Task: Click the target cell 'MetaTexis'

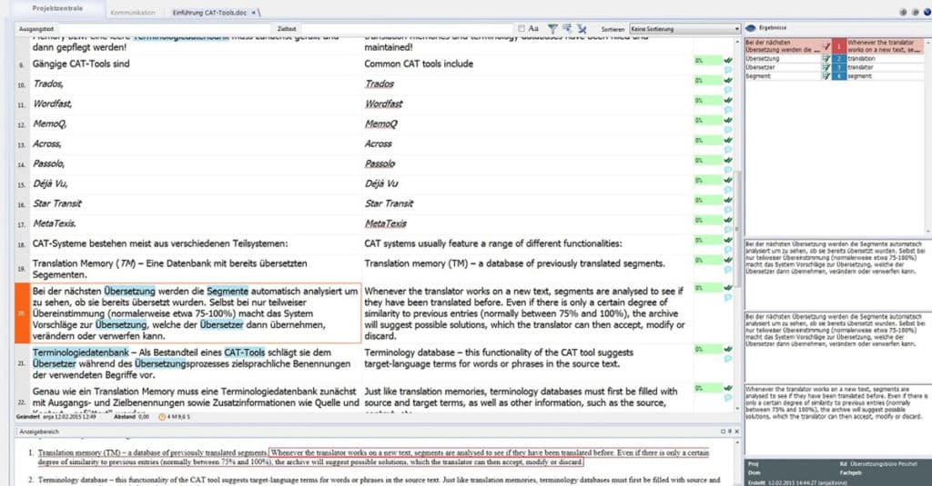Action: (x=385, y=223)
